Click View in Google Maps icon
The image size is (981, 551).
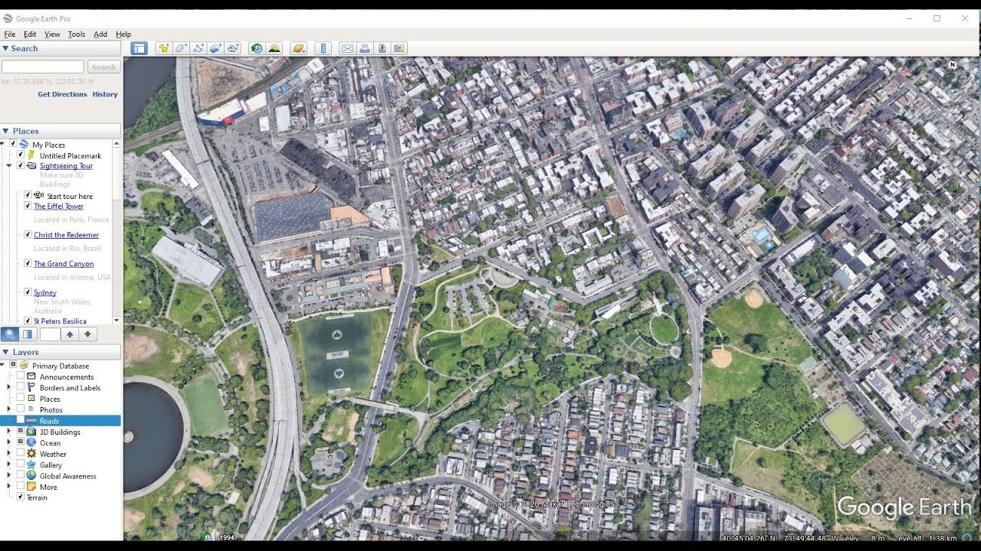click(x=399, y=48)
